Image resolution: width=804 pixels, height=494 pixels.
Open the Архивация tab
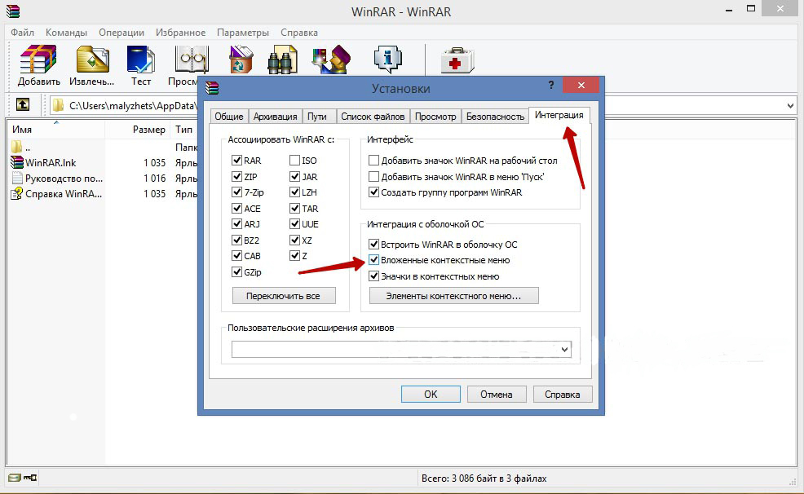[275, 117]
